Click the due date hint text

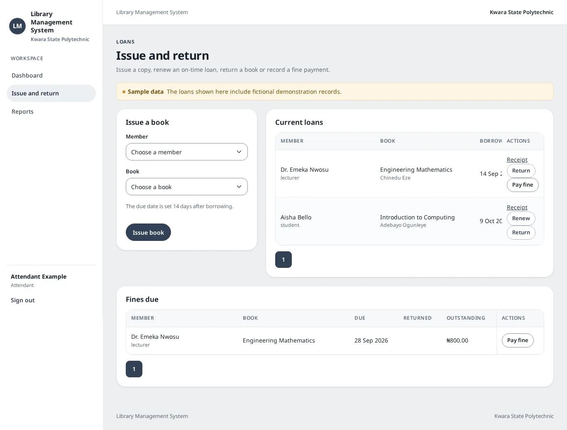[x=179, y=206]
